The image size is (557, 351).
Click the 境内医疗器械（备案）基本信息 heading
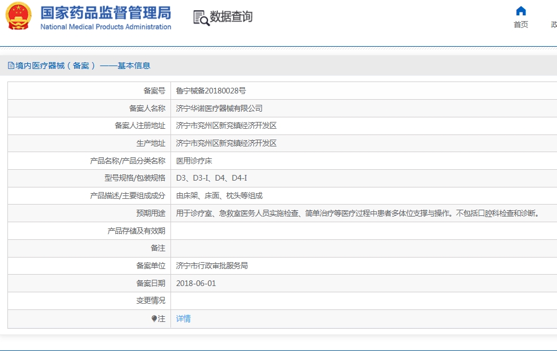tap(83, 66)
